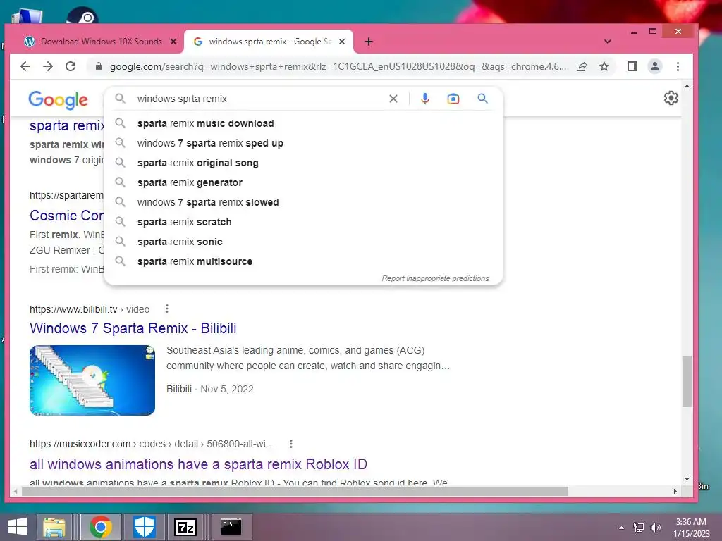This screenshot has width=722, height=541.
Task: Close the Google search tab
Action: (342, 42)
